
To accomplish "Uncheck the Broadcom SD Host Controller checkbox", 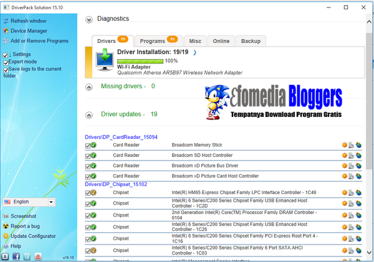I will [87, 156].
